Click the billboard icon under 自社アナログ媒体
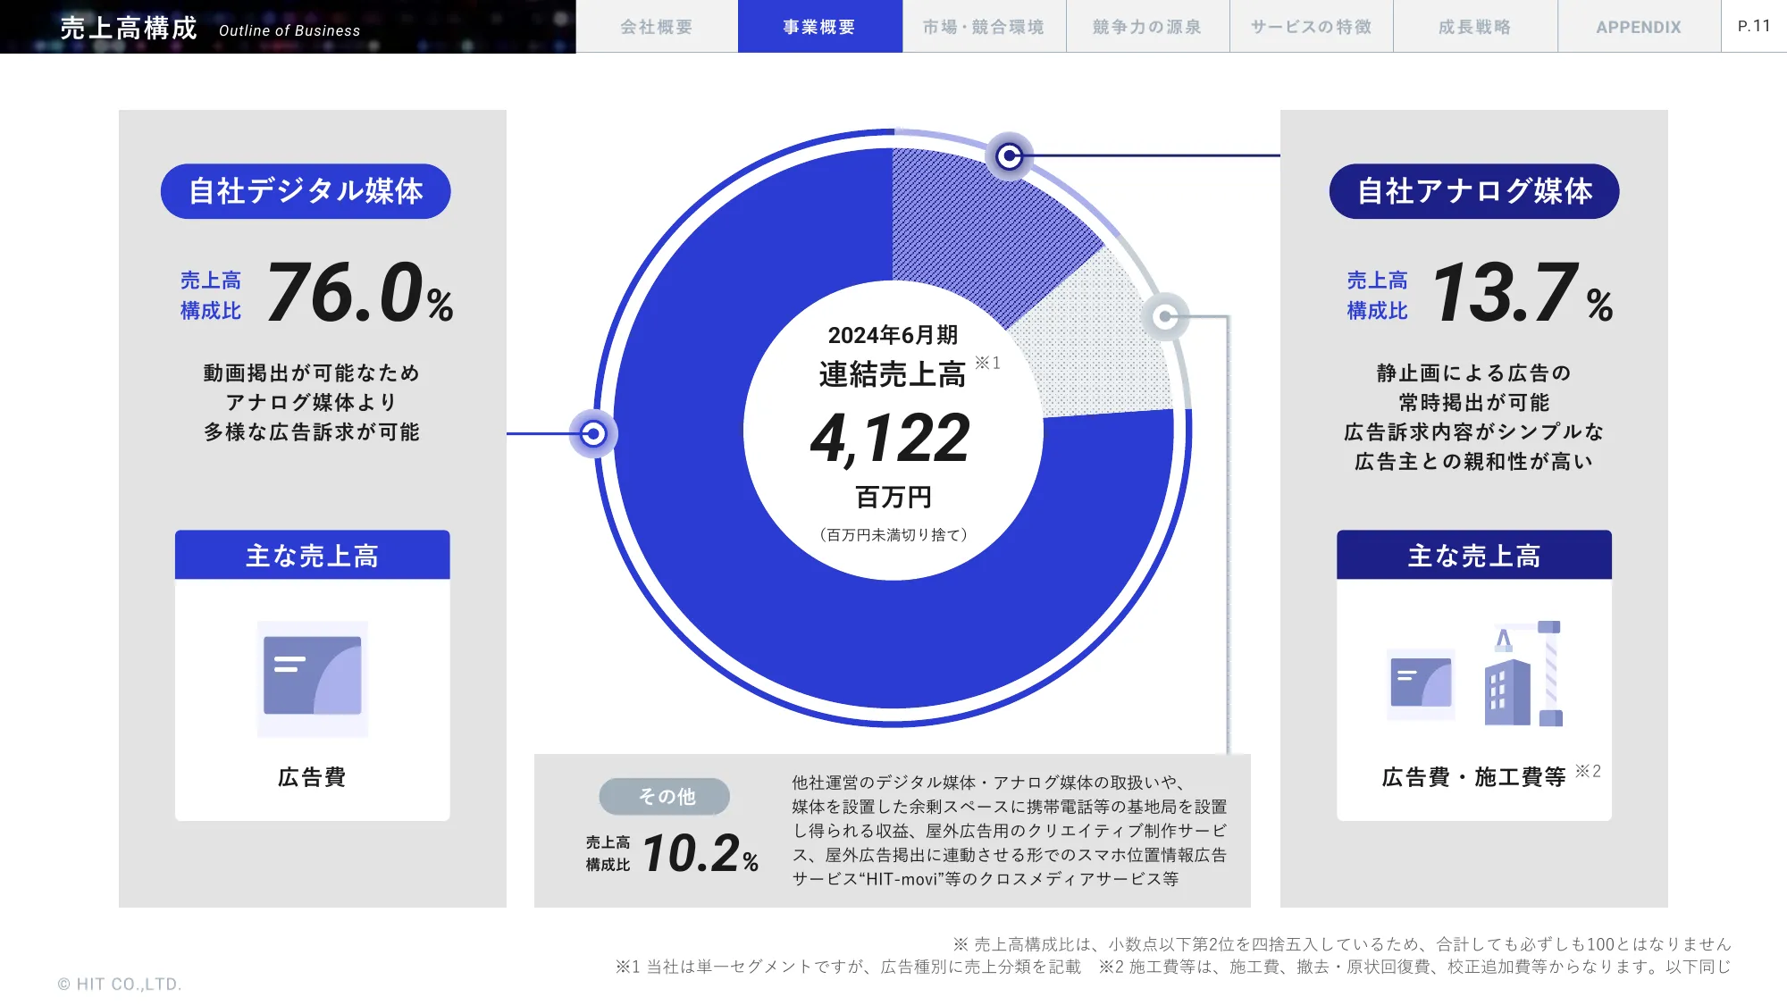1787x1005 pixels. (1421, 681)
